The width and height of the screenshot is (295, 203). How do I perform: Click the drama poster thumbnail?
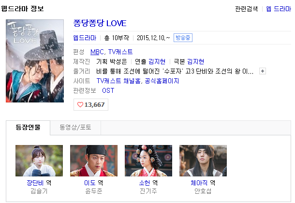tap(35, 61)
